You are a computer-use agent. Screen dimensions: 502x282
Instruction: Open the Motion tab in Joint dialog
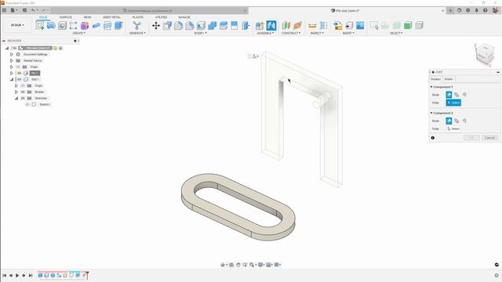449,79
